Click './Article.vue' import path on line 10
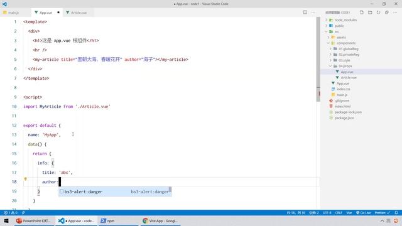Screen dimensions: 402x226 pyautogui.click(x=93, y=107)
